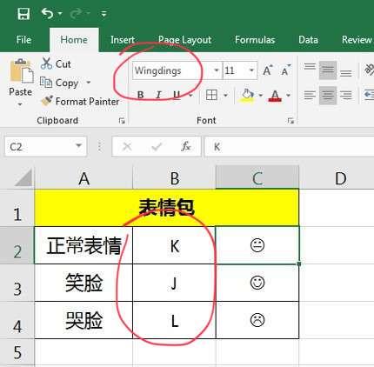Decrease font size with the smaller A

pyautogui.click(x=285, y=70)
